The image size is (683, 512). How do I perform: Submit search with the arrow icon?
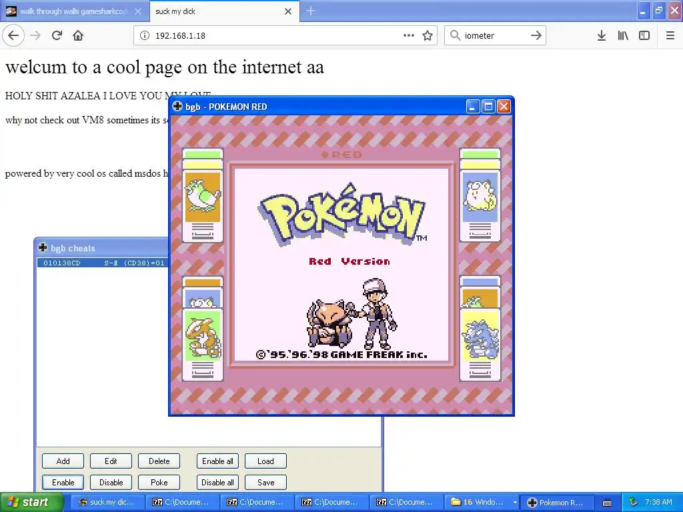(x=536, y=35)
